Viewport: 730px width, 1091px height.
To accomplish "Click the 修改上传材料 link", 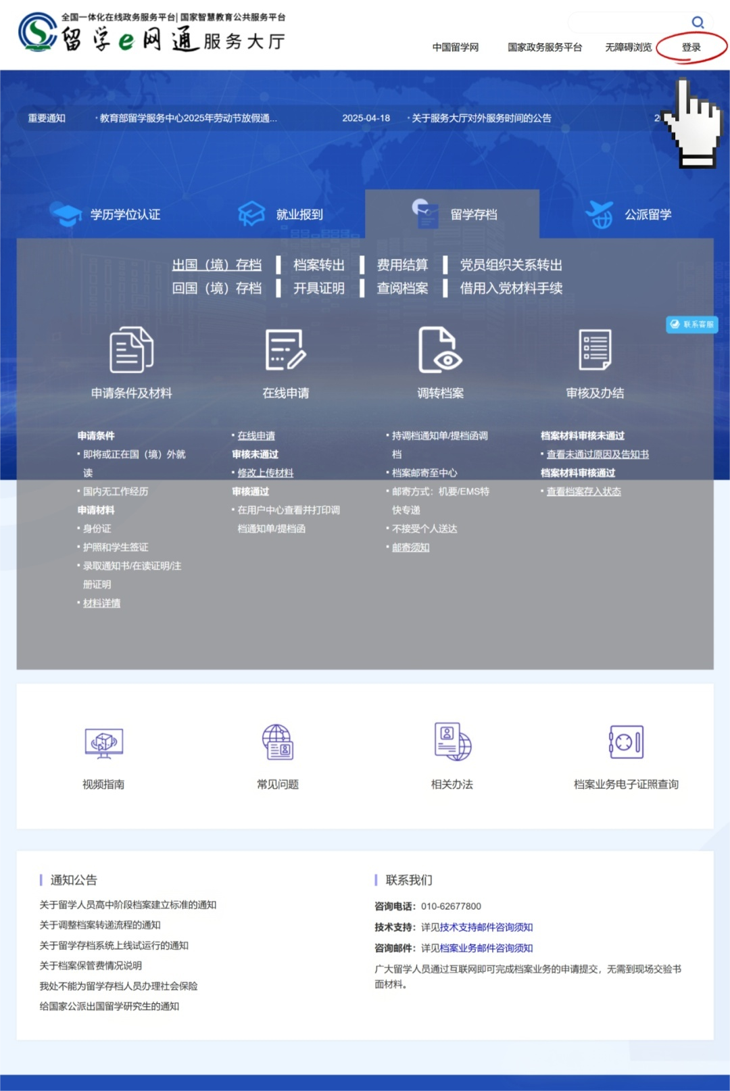I will click(266, 473).
